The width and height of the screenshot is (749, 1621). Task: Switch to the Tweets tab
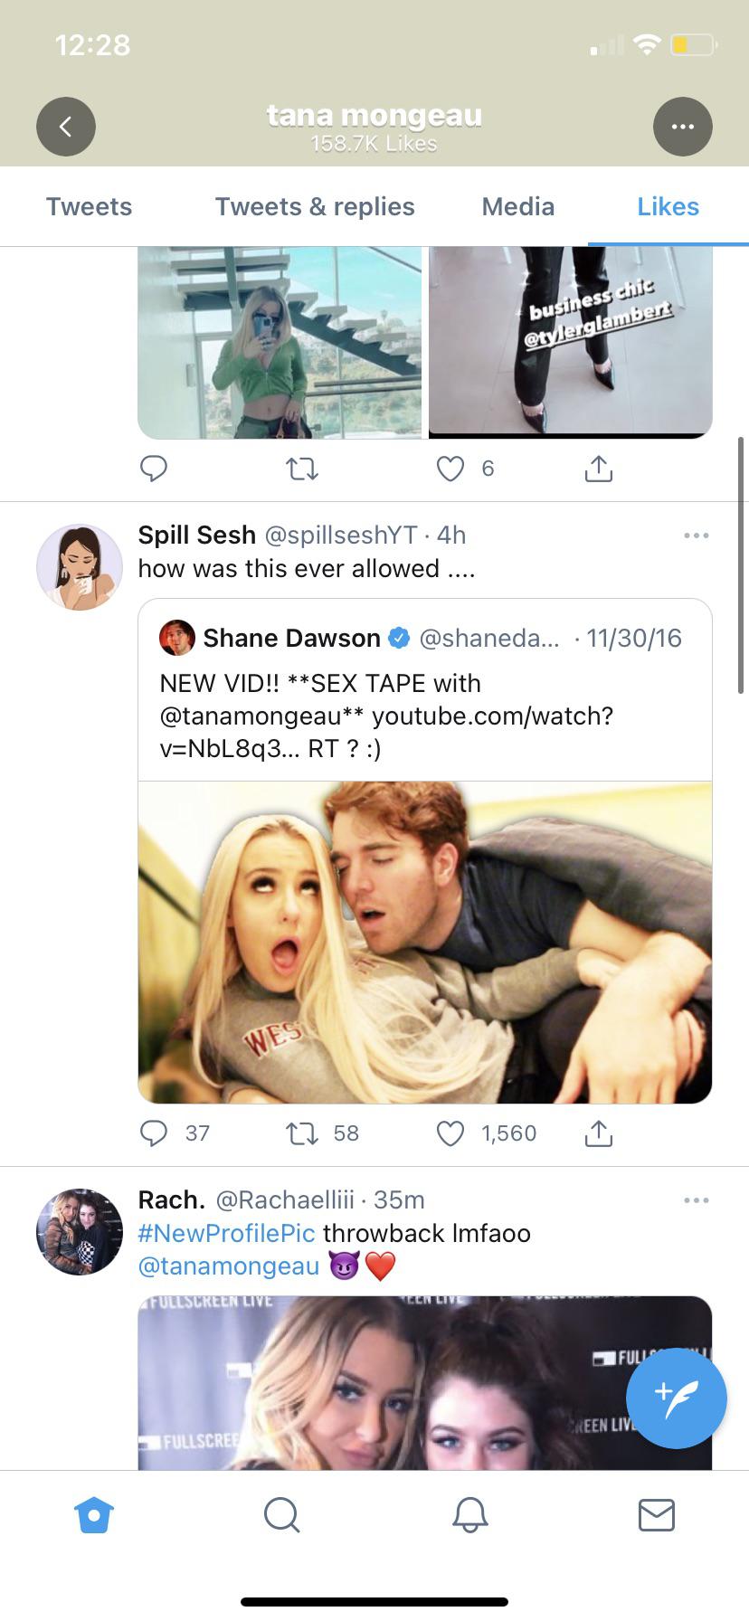pyautogui.click(x=89, y=207)
